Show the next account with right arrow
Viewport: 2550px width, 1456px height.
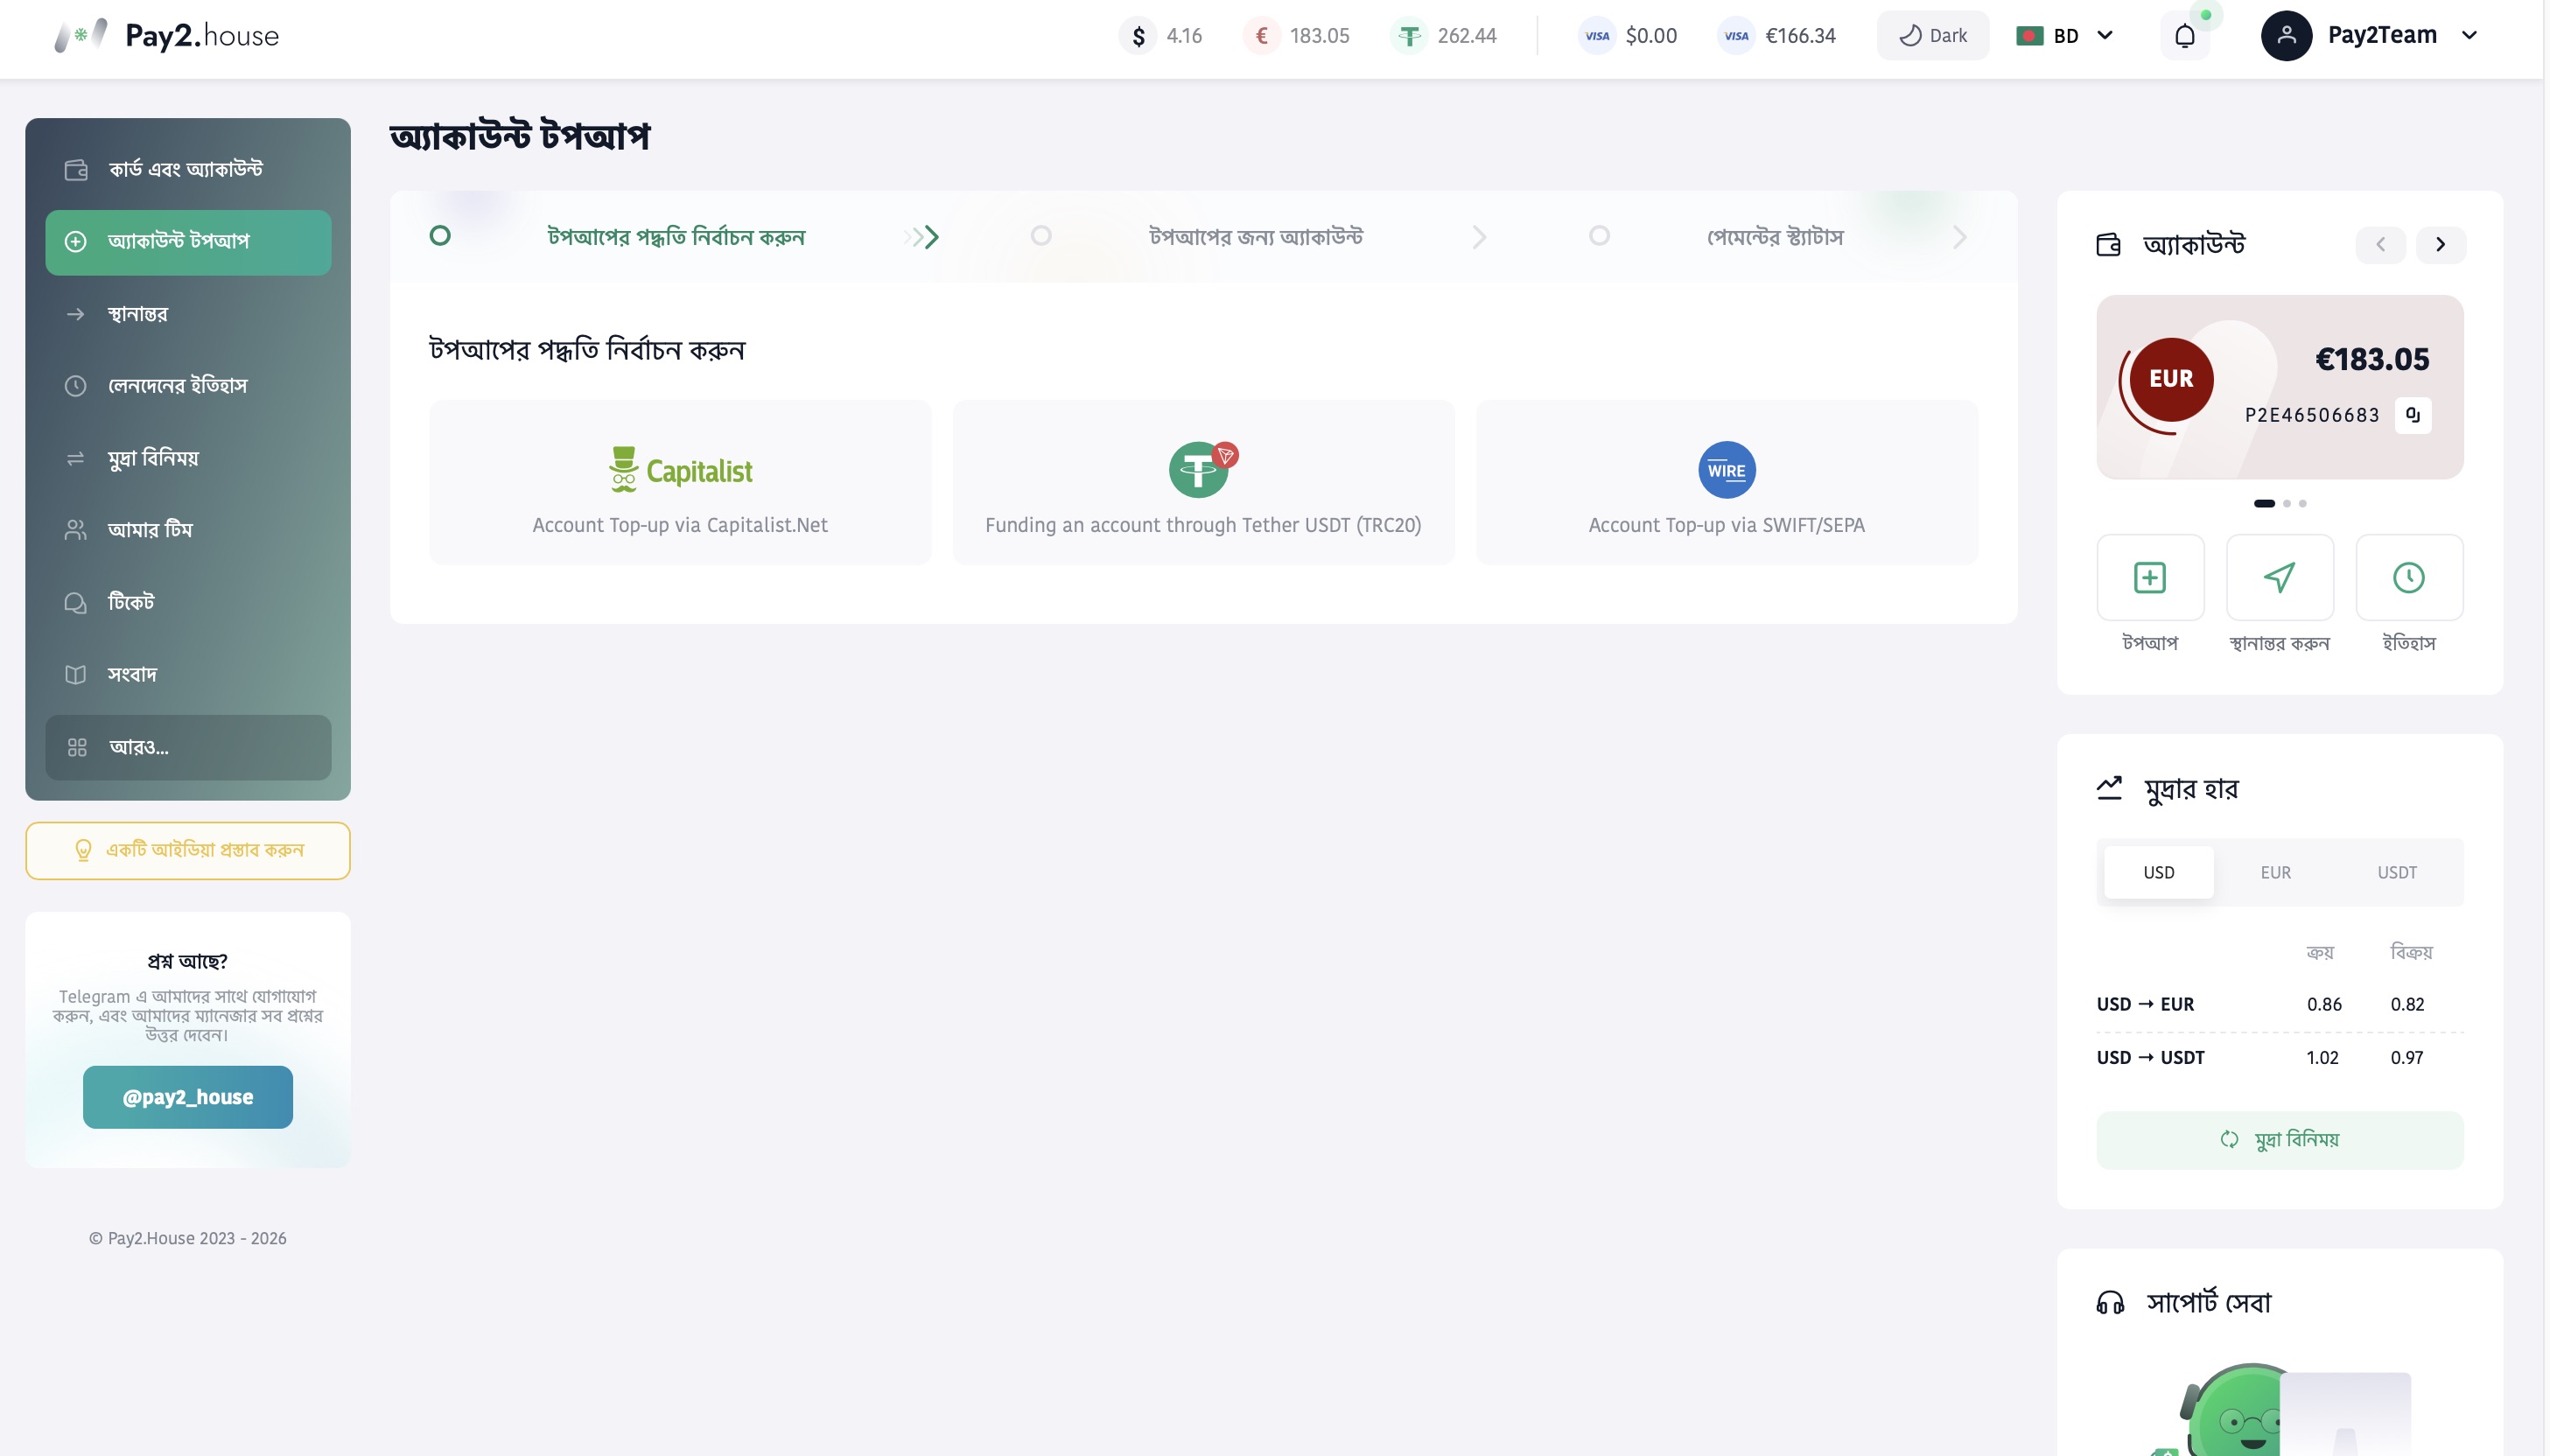point(2440,245)
